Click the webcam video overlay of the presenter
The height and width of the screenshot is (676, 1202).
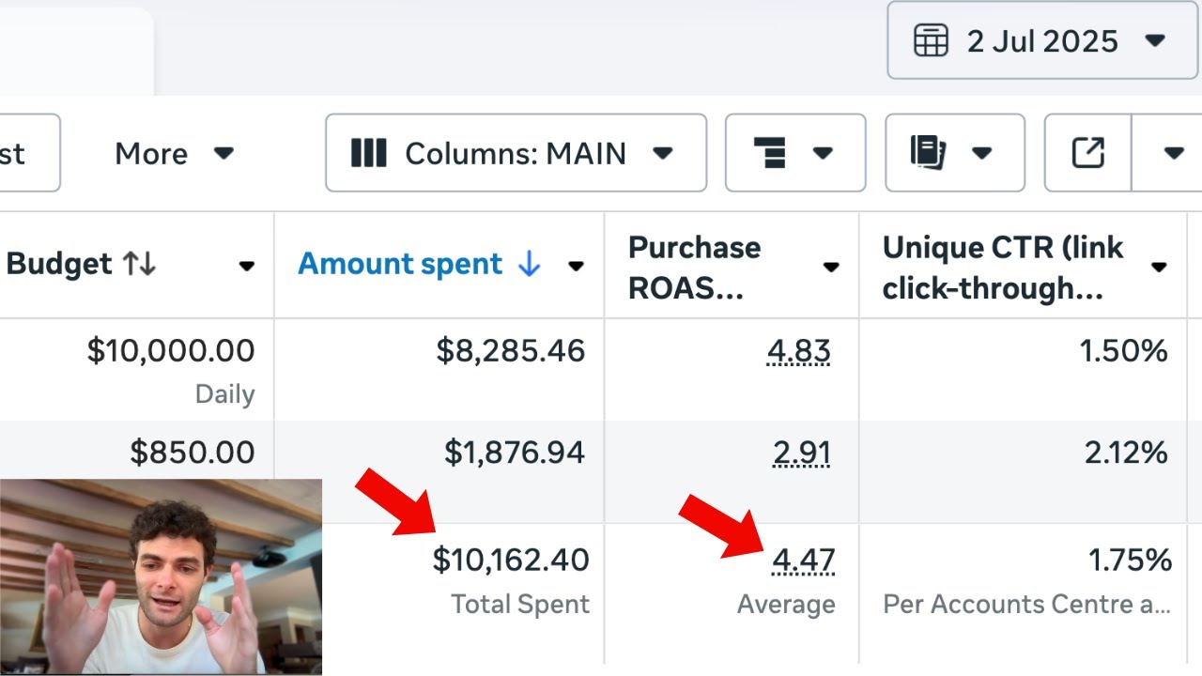[x=161, y=577]
